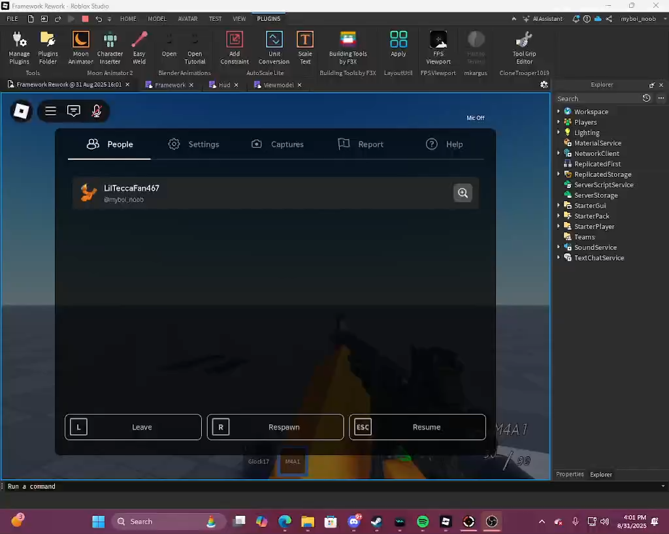Screen dimensions: 669x534
Task: Toggle the hamburger menu in-game
Action: [x=50, y=111]
